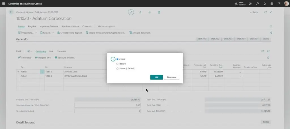Open the page in a new window
290x129 pixels.
[265, 12]
